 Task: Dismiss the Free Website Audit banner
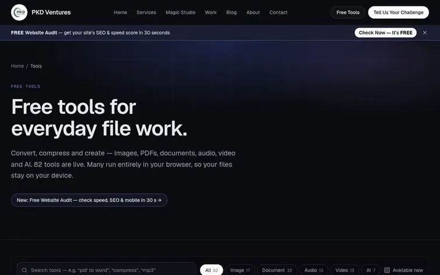click(x=425, y=33)
